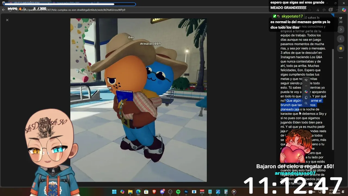Image resolution: width=348 pixels, height=196 pixels.
Task: Hide the selection popup menu icon
Action: point(306,80)
